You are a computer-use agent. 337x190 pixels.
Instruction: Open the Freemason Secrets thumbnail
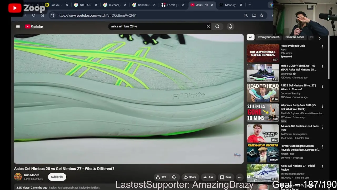(263, 153)
